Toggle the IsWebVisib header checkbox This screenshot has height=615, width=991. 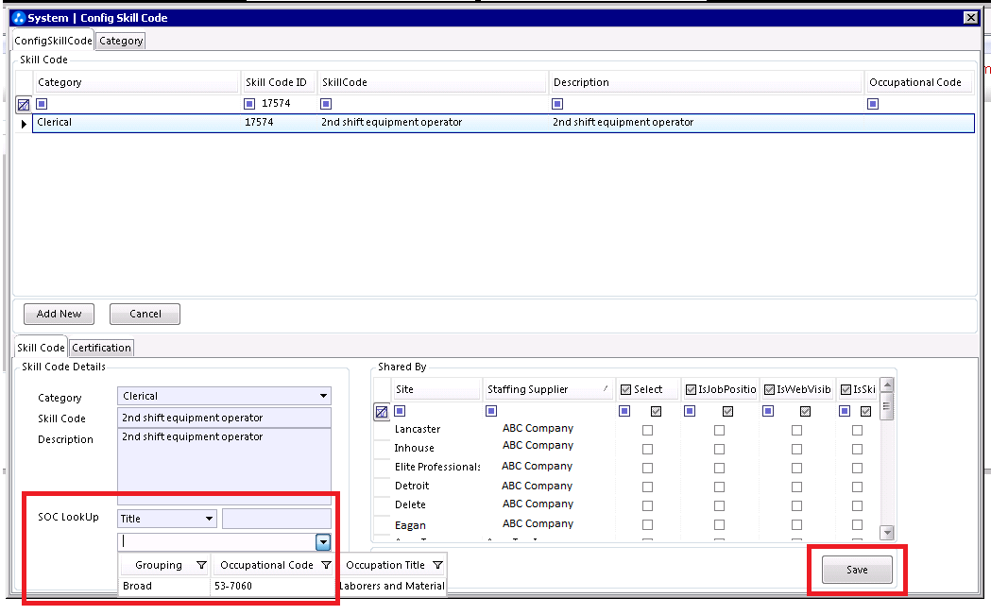(769, 389)
